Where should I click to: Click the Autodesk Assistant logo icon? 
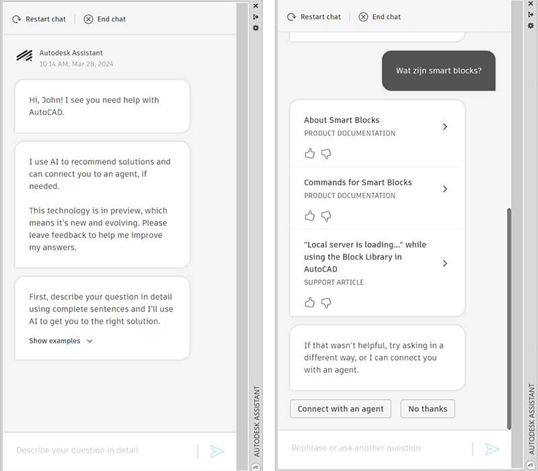(24, 57)
